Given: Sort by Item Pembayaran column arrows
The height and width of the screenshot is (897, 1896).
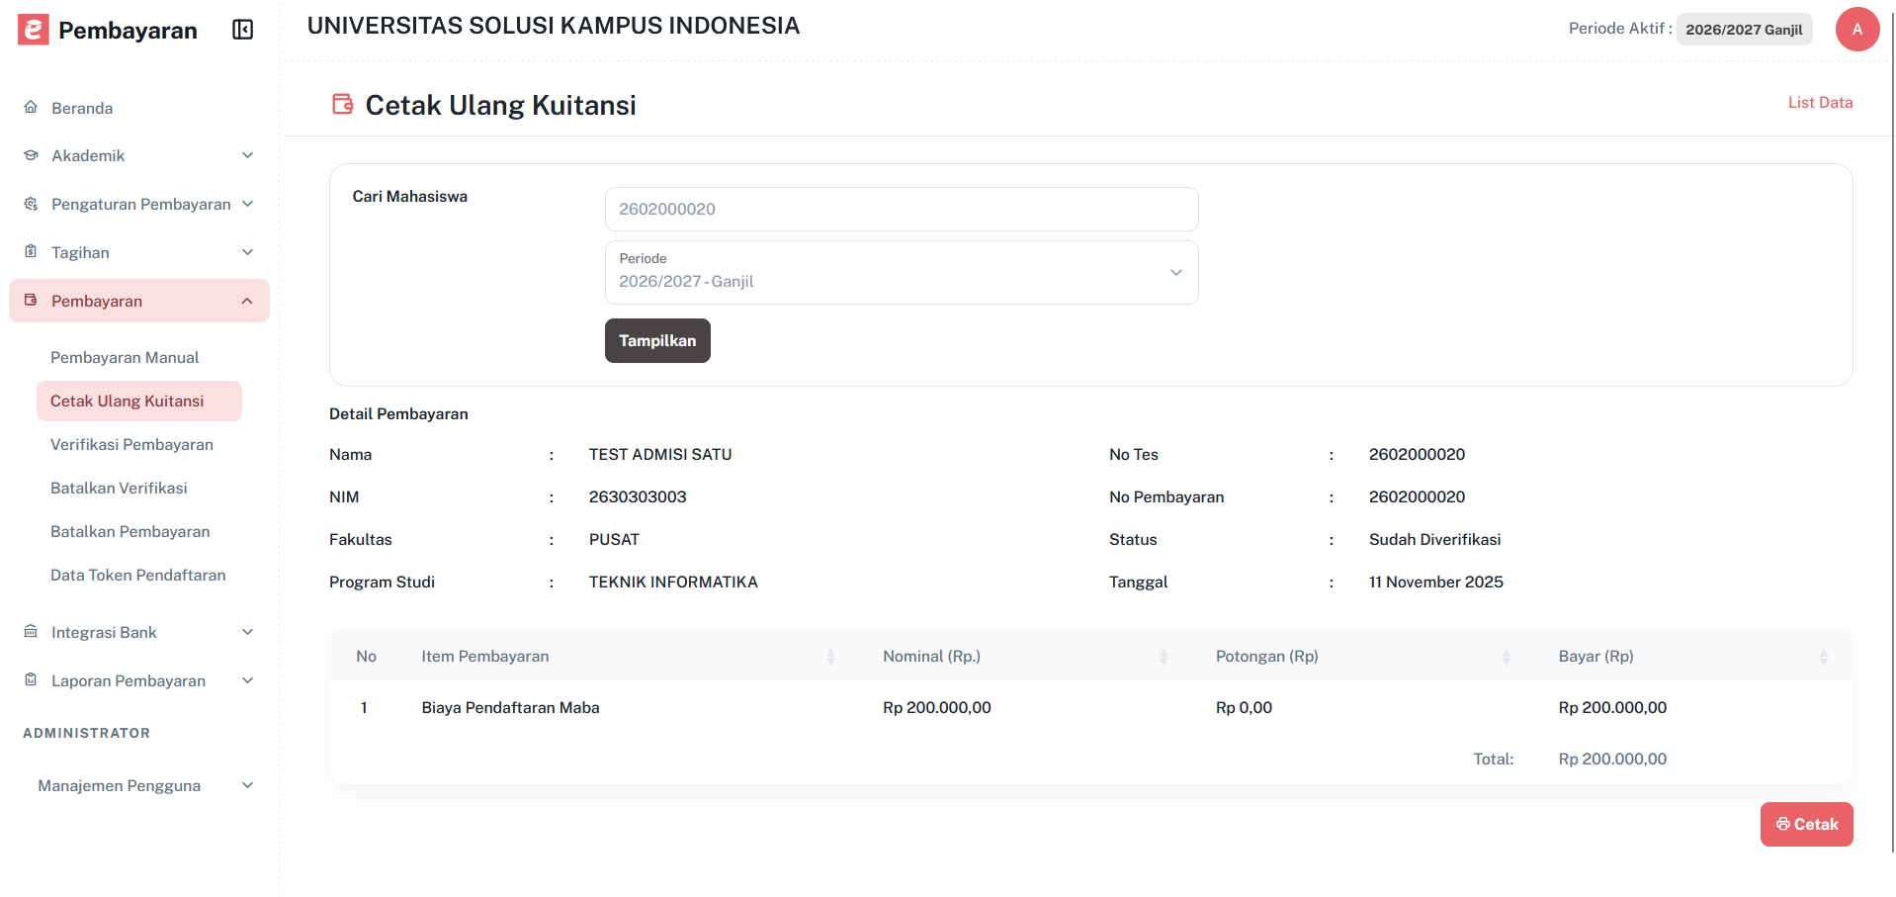Looking at the screenshot, I should coord(830,657).
